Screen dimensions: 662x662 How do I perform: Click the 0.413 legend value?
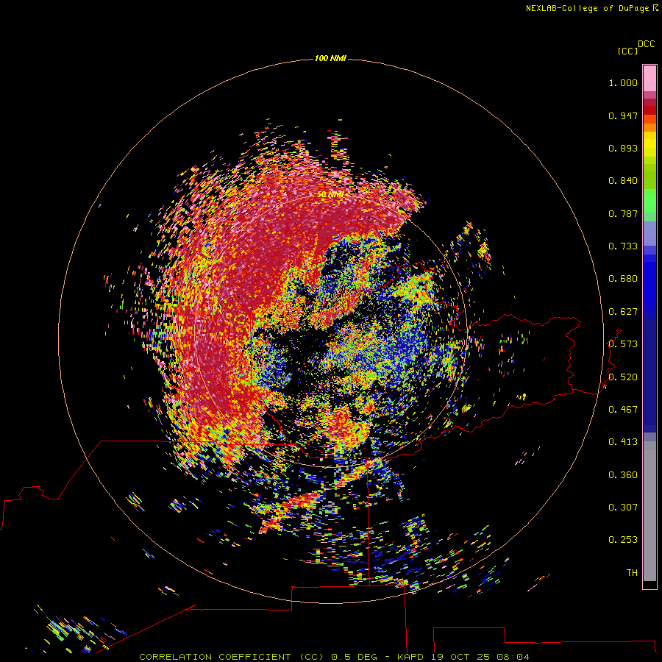(x=623, y=442)
